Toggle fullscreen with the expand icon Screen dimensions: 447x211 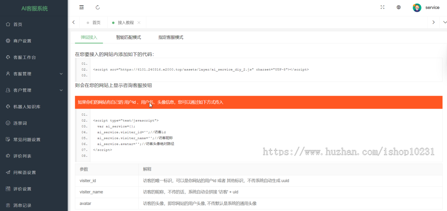click(x=382, y=7)
